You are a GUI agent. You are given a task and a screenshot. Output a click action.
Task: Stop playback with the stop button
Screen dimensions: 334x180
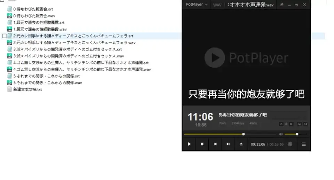[x=202, y=144]
